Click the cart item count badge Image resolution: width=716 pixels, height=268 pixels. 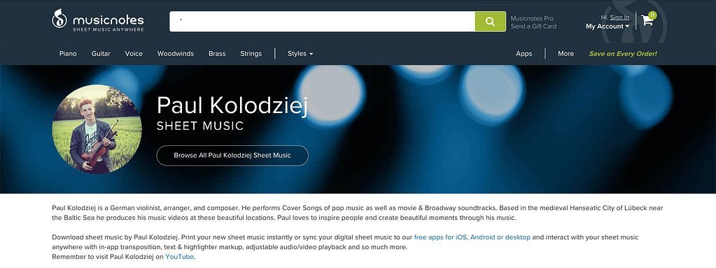[652, 15]
